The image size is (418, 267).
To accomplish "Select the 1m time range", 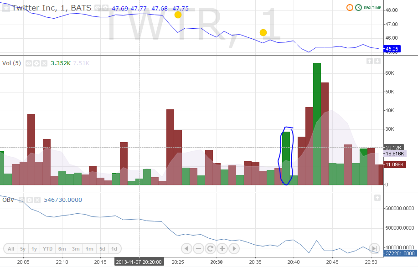I will coord(89,249).
